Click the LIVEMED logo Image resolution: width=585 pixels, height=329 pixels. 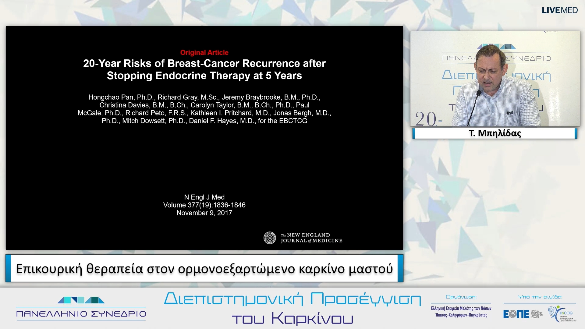pyautogui.click(x=559, y=10)
